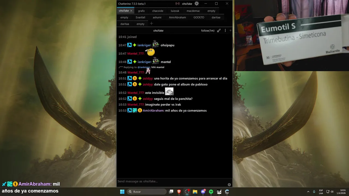Toggle moderation mode sword icon

219,30
